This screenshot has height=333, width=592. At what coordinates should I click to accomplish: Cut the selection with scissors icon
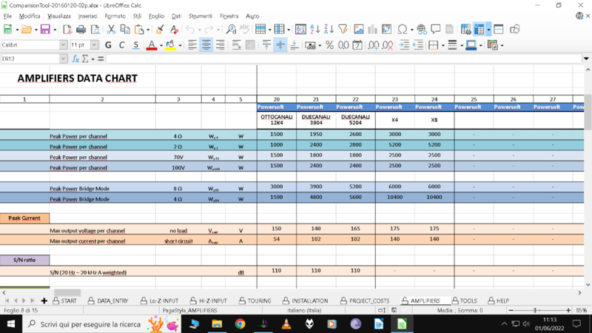pos(111,30)
